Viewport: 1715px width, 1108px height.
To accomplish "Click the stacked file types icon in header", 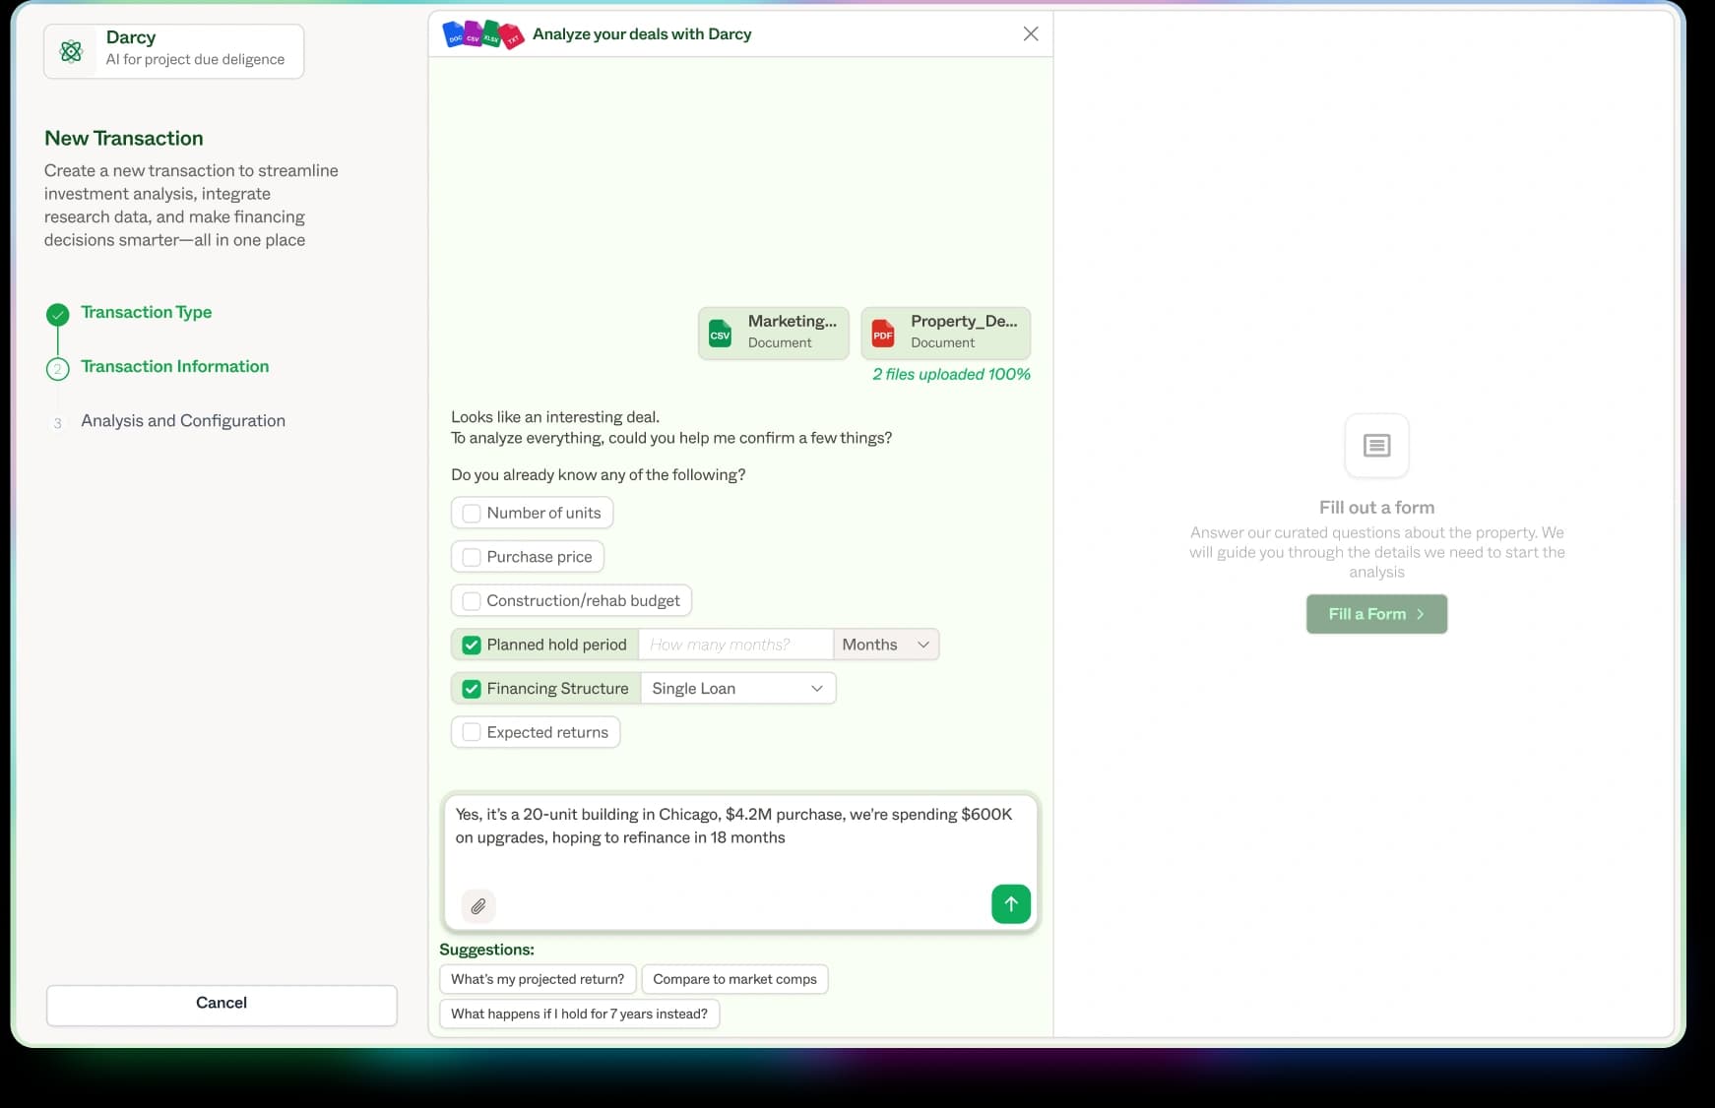I will tap(482, 34).
